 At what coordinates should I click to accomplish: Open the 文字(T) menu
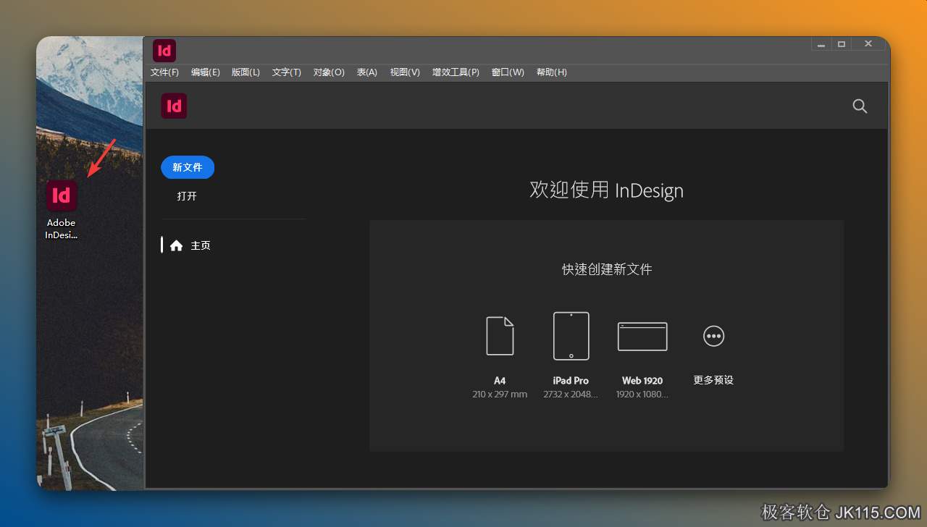click(286, 72)
